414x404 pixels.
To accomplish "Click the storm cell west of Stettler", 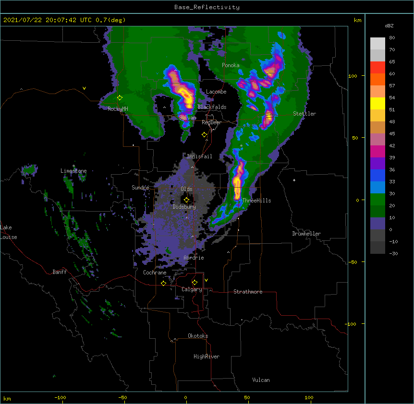I will tap(268, 118).
